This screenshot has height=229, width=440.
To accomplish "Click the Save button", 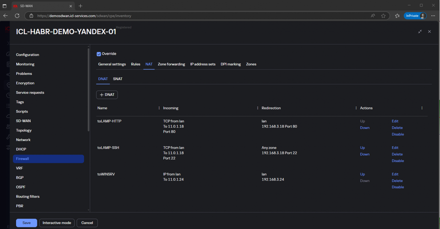I will point(27,223).
